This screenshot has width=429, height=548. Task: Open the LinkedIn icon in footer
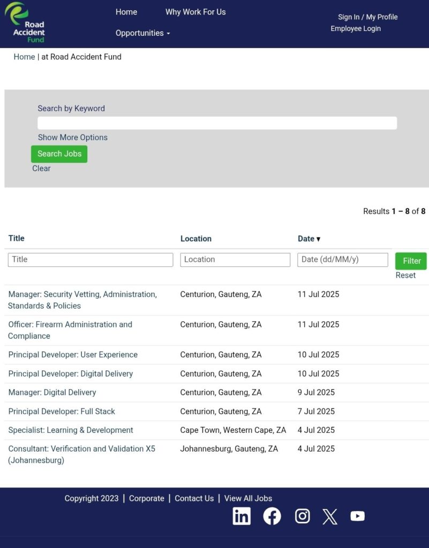242,516
